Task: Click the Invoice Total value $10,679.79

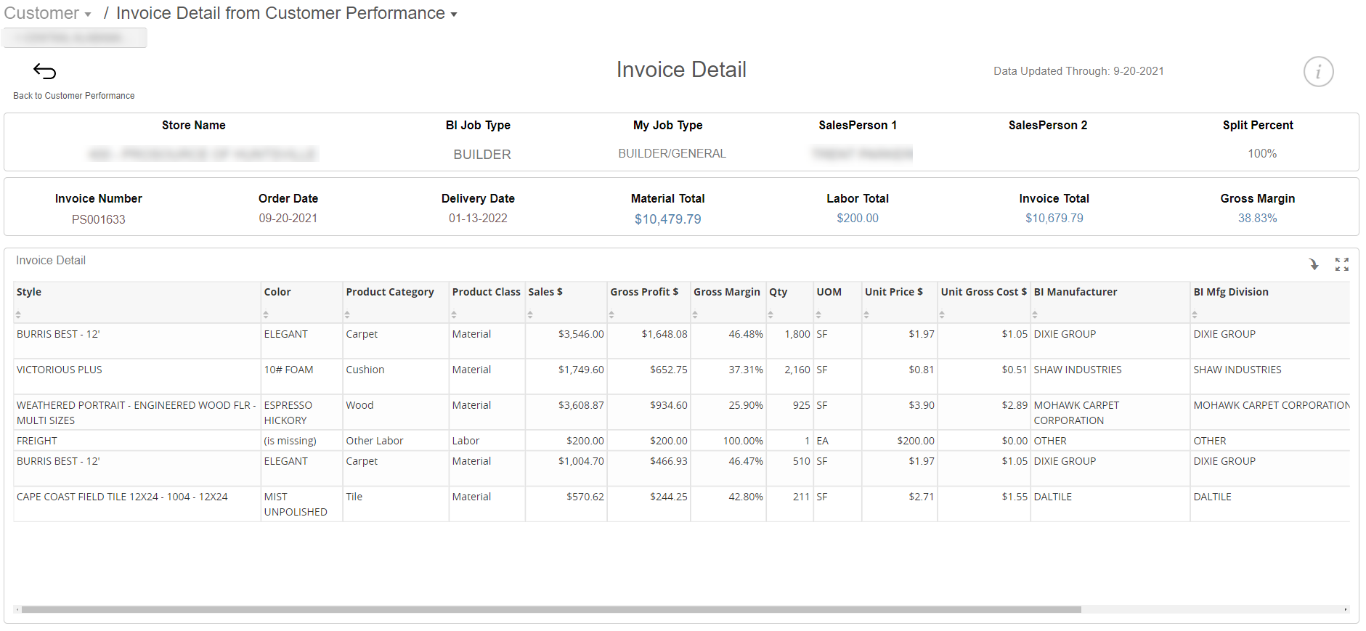Action: point(1054,219)
